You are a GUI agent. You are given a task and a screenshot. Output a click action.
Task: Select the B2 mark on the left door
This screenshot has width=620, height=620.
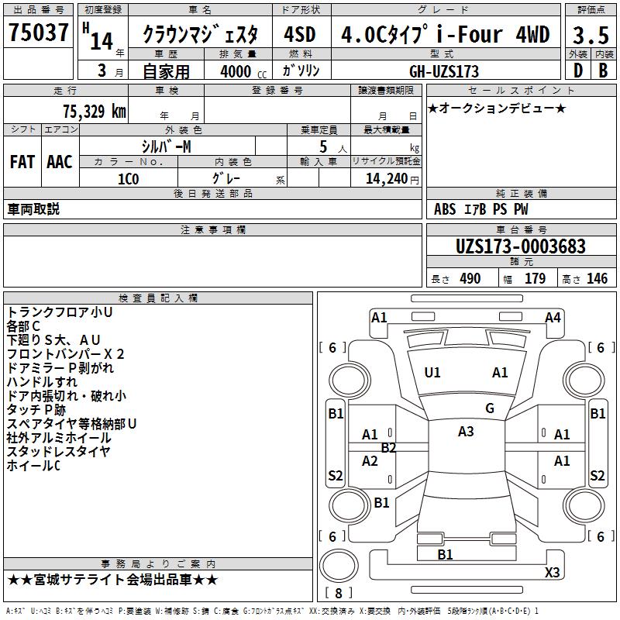pyautogui.click(x=388, y=447)
